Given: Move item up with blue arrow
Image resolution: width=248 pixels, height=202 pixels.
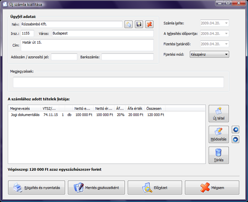Looking at the screenshot, I should (x=236, y=129).
